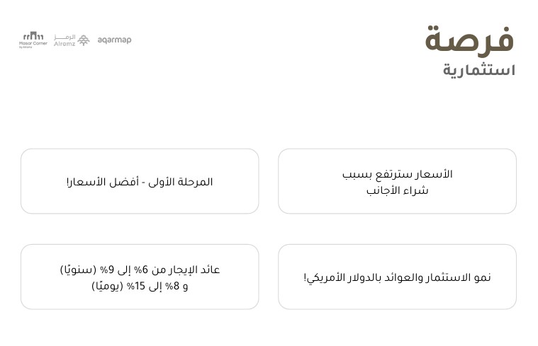The width and height of the screenshot is (538, 346).
Task: Select the 'Masar Corner' wordmark text
Action: 33,43
